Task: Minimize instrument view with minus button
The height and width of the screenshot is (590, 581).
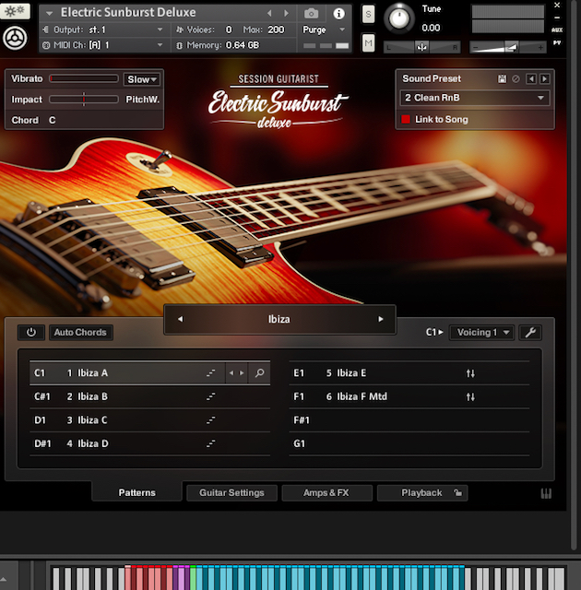Action: pyautogui.click(x=557, y=18)
